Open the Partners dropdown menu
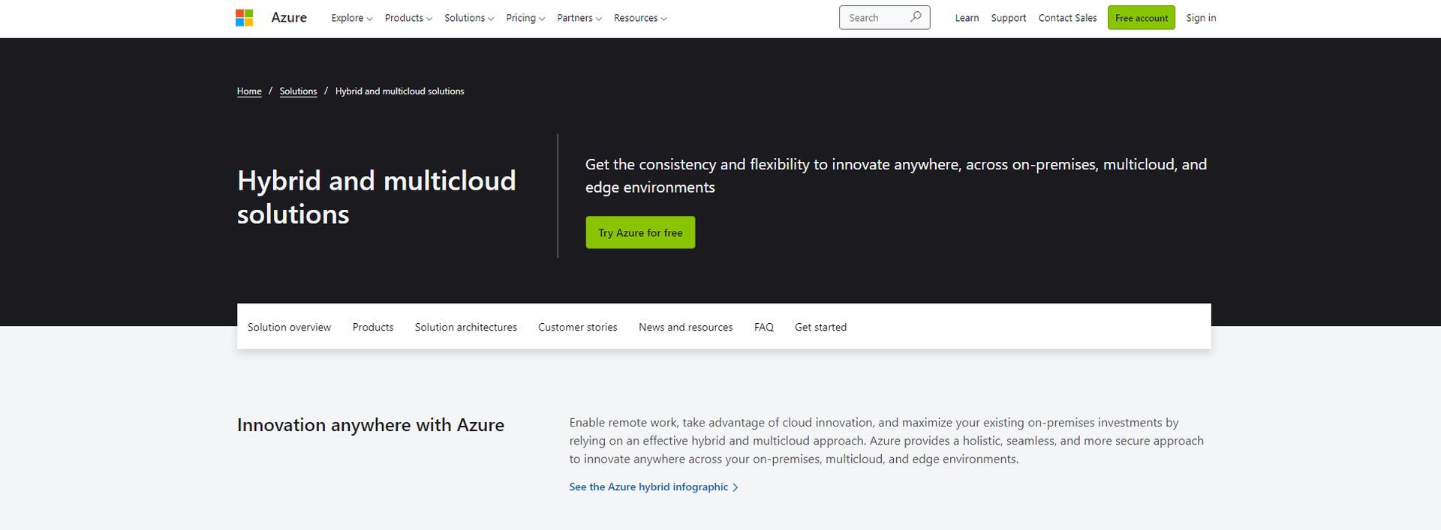The image size is (1441, 530). point(579,18)
